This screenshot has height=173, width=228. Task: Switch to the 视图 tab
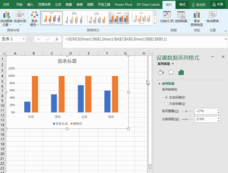[90, 5]
